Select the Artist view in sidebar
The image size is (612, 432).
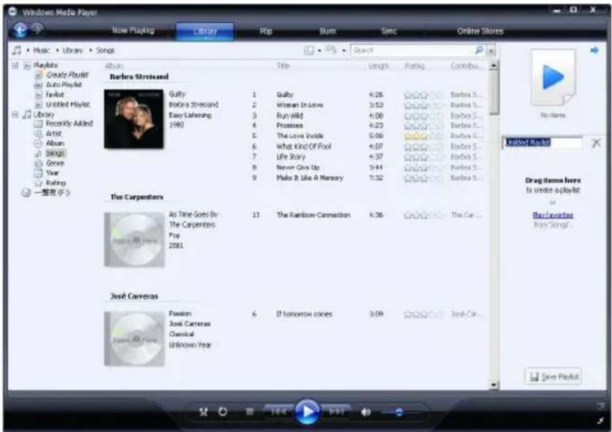53,134
